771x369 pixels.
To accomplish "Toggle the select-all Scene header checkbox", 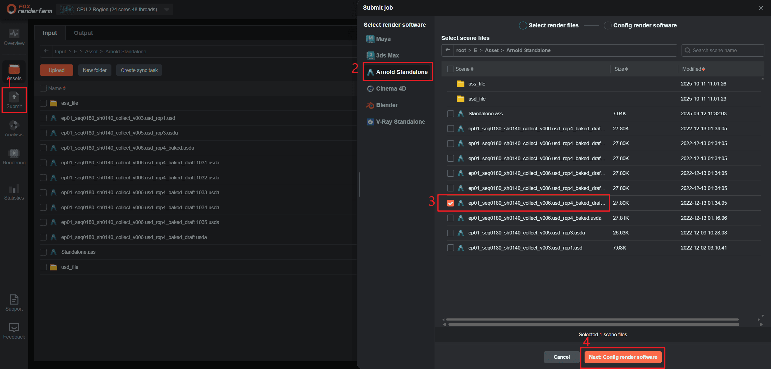I will [450, 69].
